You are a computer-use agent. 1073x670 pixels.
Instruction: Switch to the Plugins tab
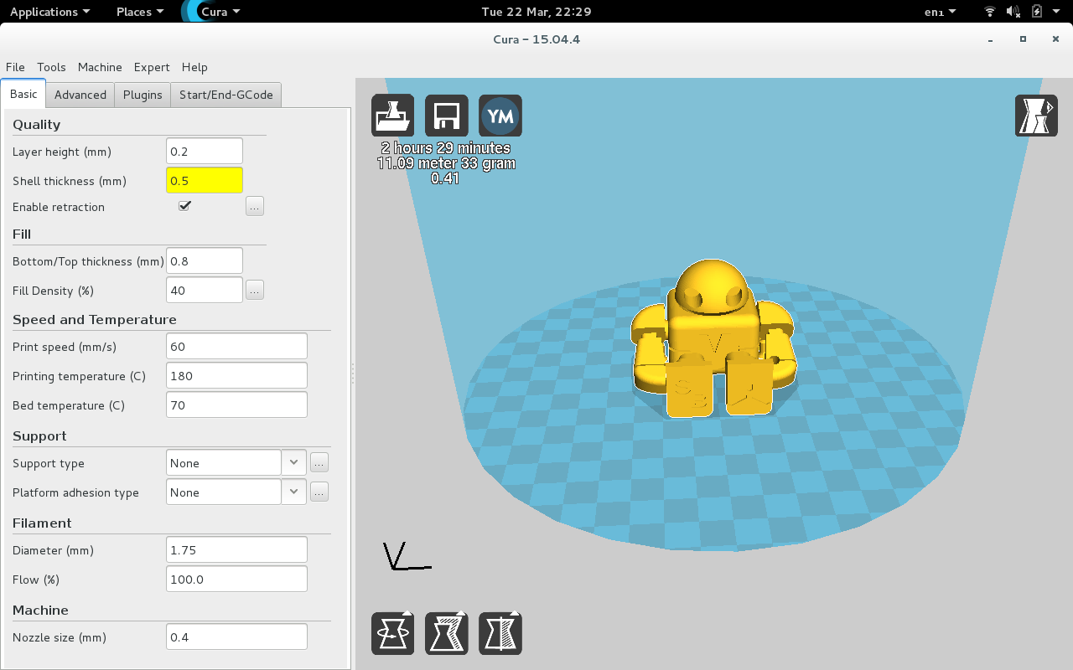tap(143, 95)
